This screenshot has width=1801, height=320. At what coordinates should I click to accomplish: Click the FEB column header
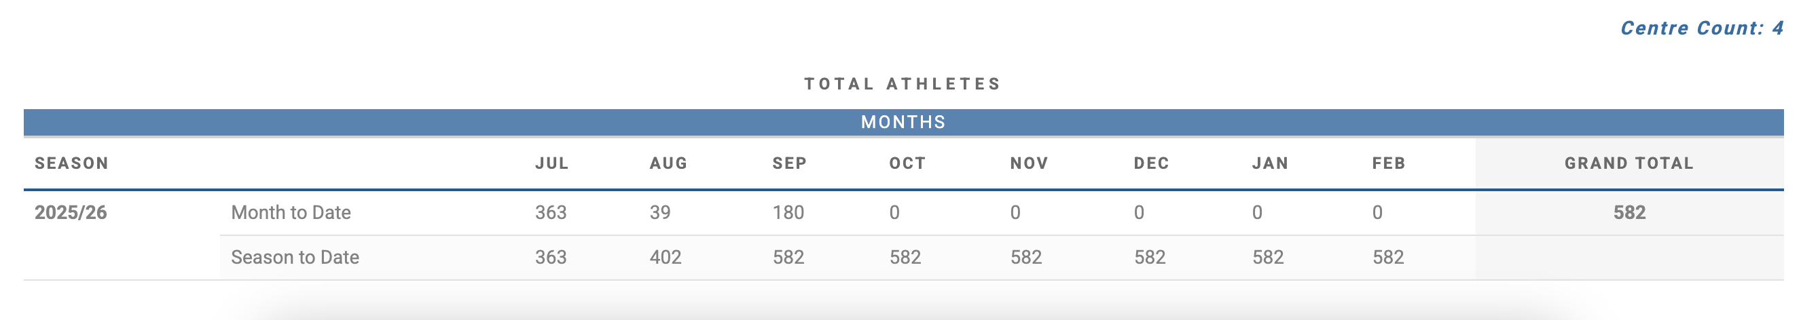[1389, 163]
